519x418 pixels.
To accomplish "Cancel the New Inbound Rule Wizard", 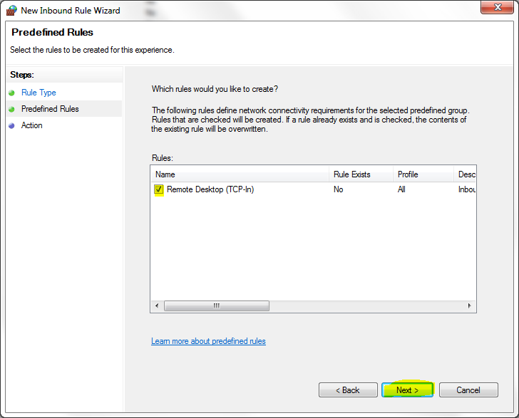I will 468,390.
